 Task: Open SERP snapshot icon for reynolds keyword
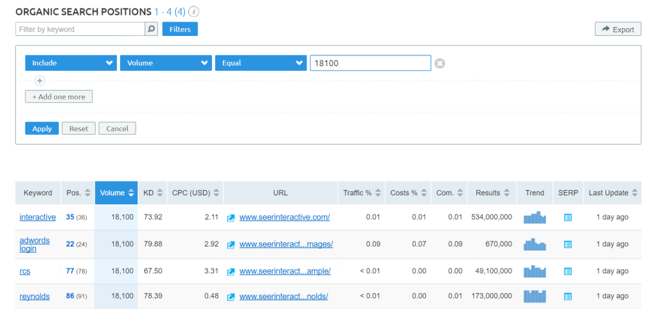point(567,297)
